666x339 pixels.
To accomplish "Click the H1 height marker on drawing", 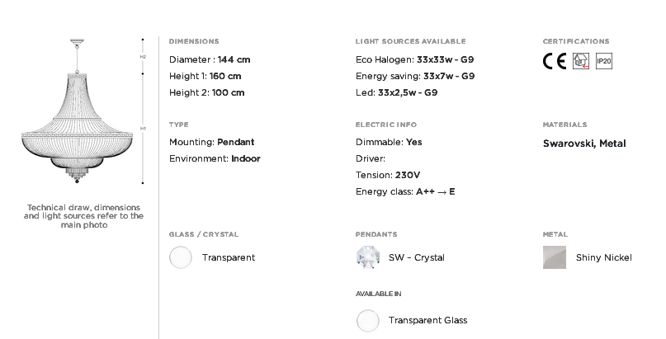I will coord(143,128).
